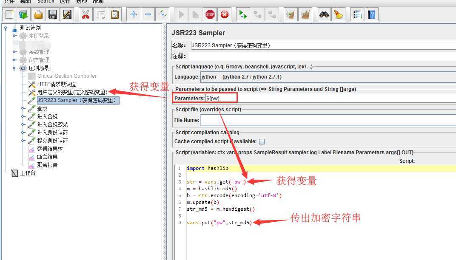
Task: Open the Templates toolbar icon
Action: coord(23,14)
